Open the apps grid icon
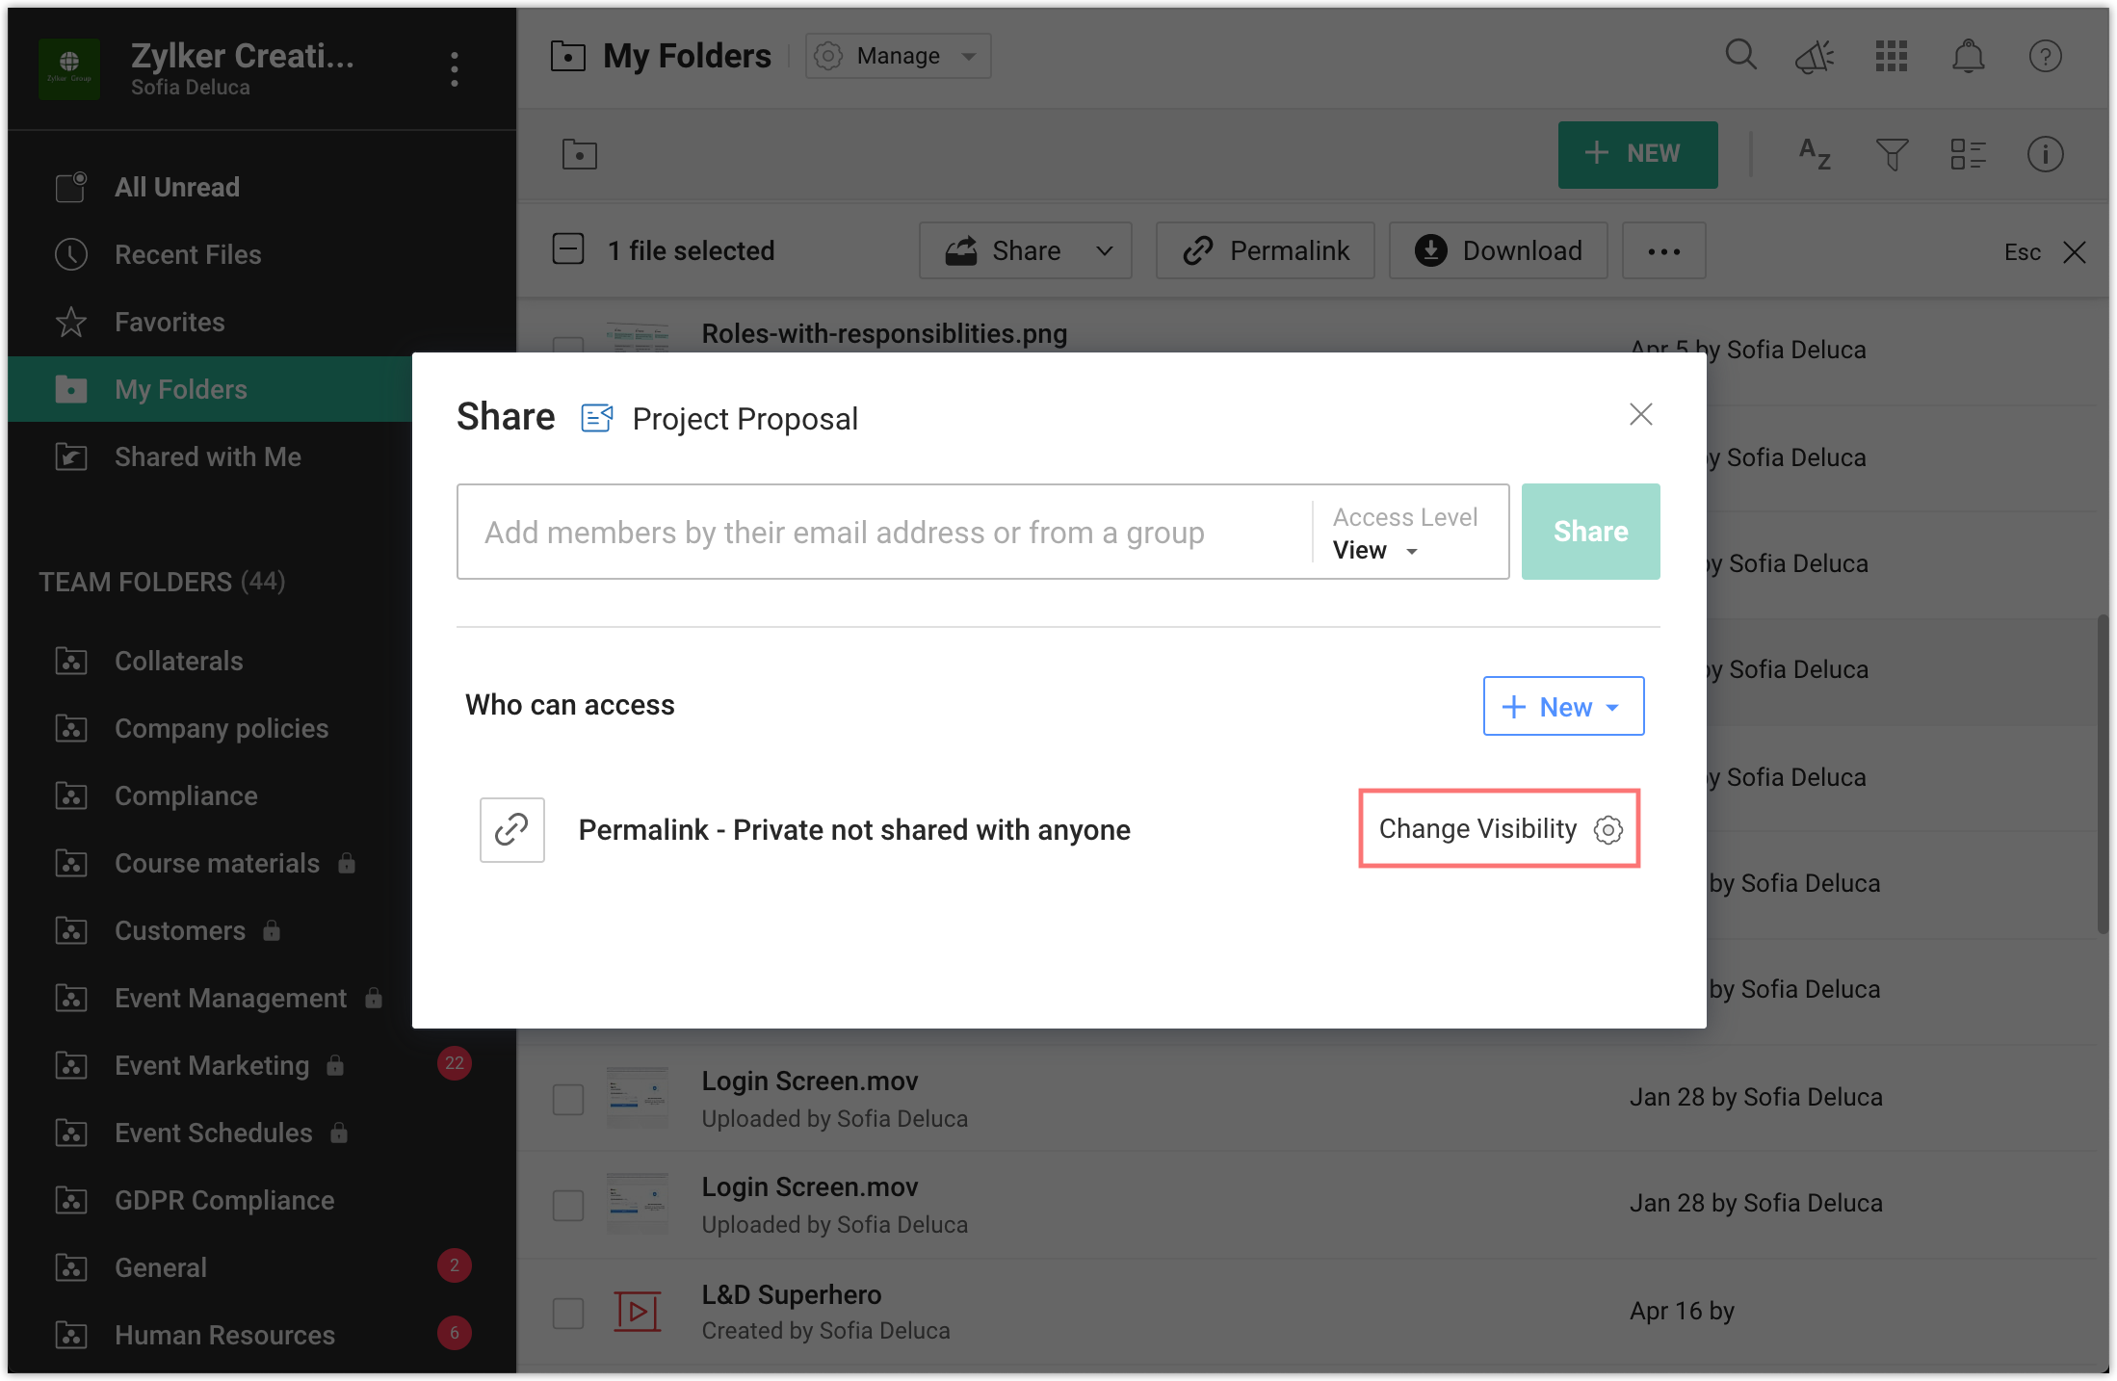Image resolution: width=2117 pixels, height=1381 pixels. [1891, 57]
